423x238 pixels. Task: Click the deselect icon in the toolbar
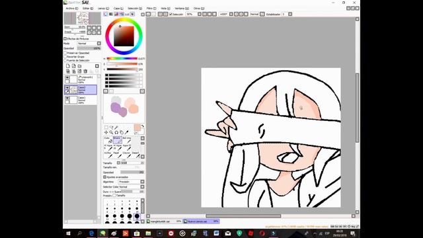(x=160, y=14)
